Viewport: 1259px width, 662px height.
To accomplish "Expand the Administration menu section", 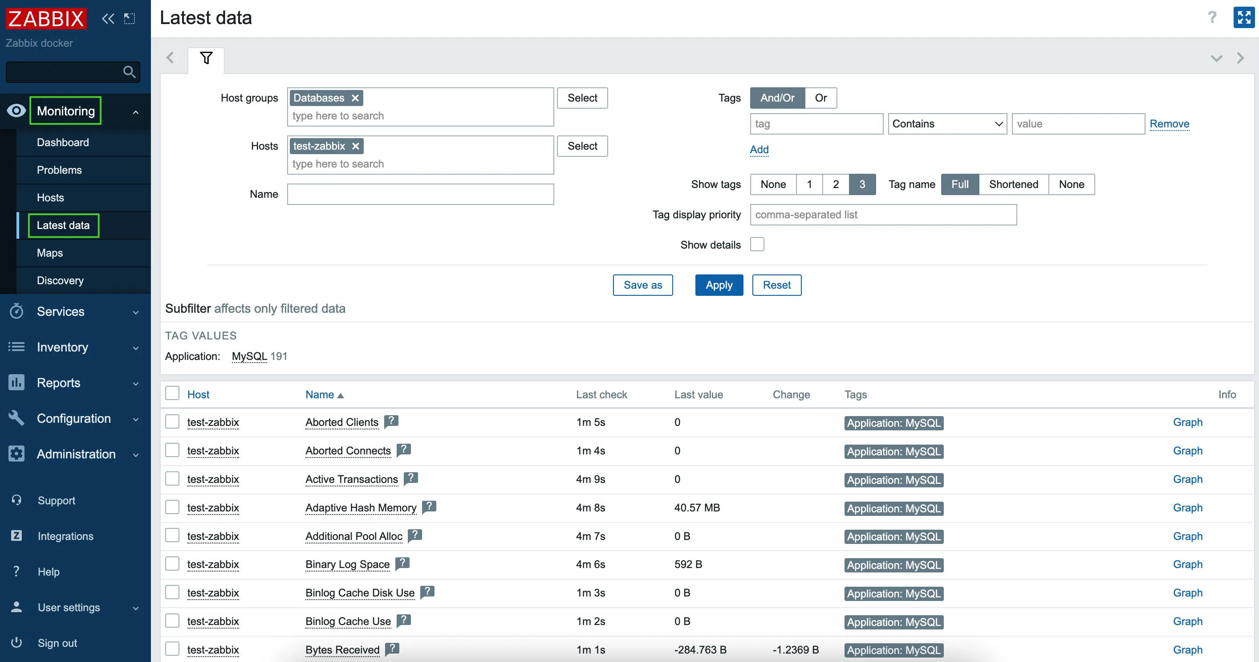I will tap(136, 455).
